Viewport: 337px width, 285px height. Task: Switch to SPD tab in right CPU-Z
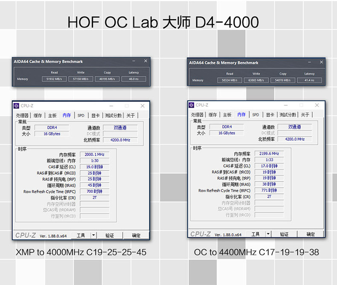tap(256, 115)
